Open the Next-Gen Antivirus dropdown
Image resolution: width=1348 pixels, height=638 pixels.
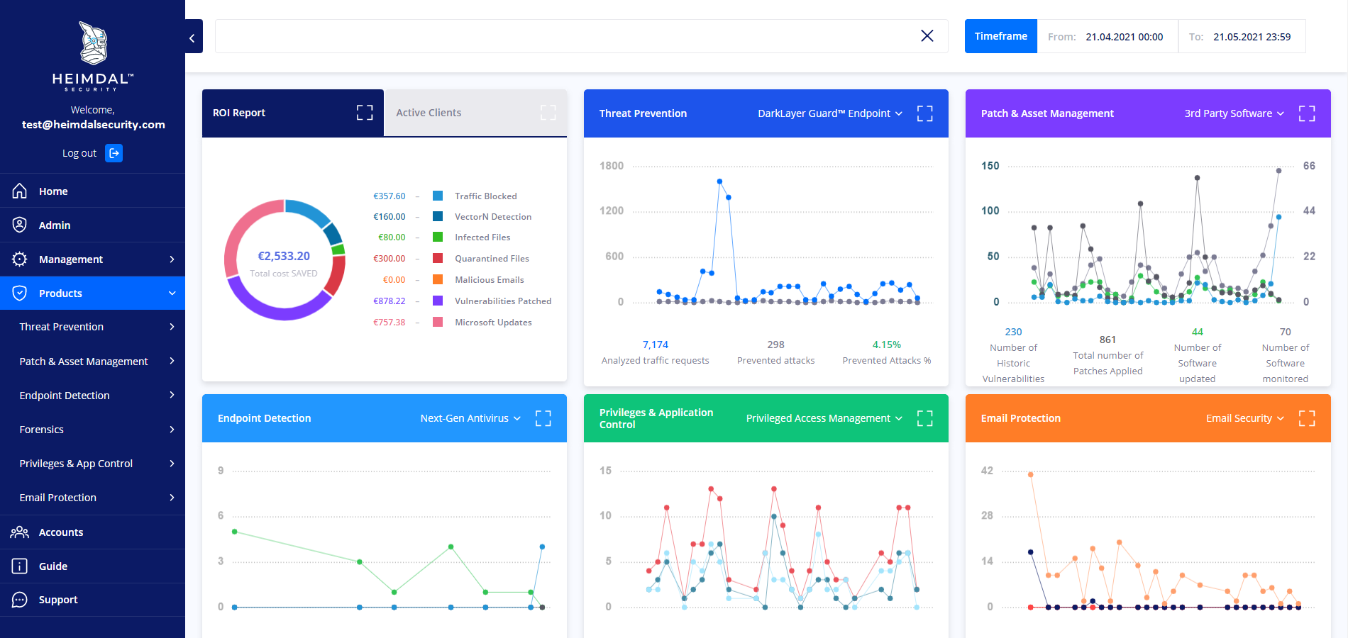[x=470, y=418]
